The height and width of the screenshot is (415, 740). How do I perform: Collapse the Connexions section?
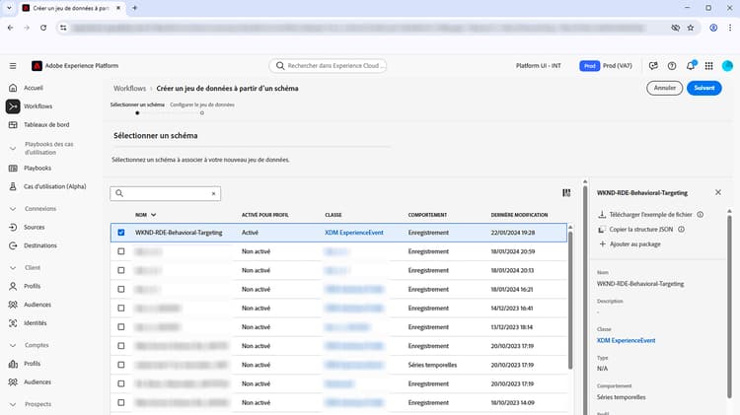click(x=13, y=208)
